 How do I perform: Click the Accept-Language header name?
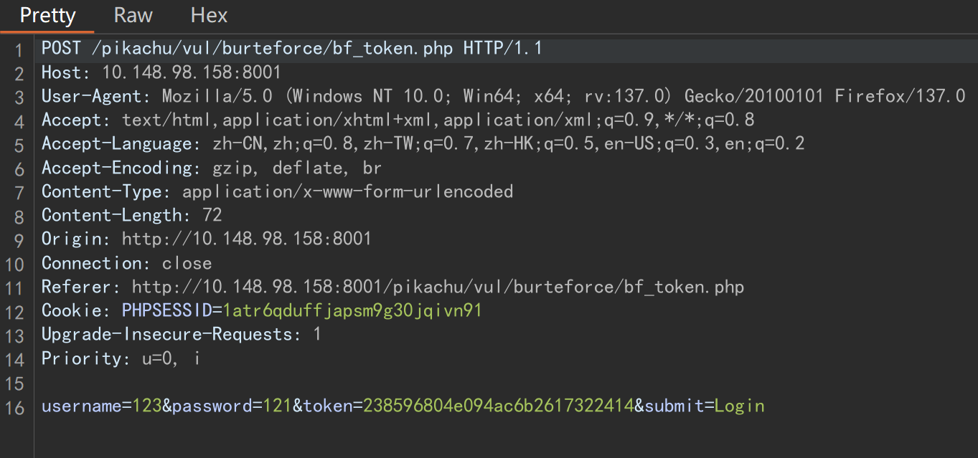pyautogui.click(x=117, y=143)
